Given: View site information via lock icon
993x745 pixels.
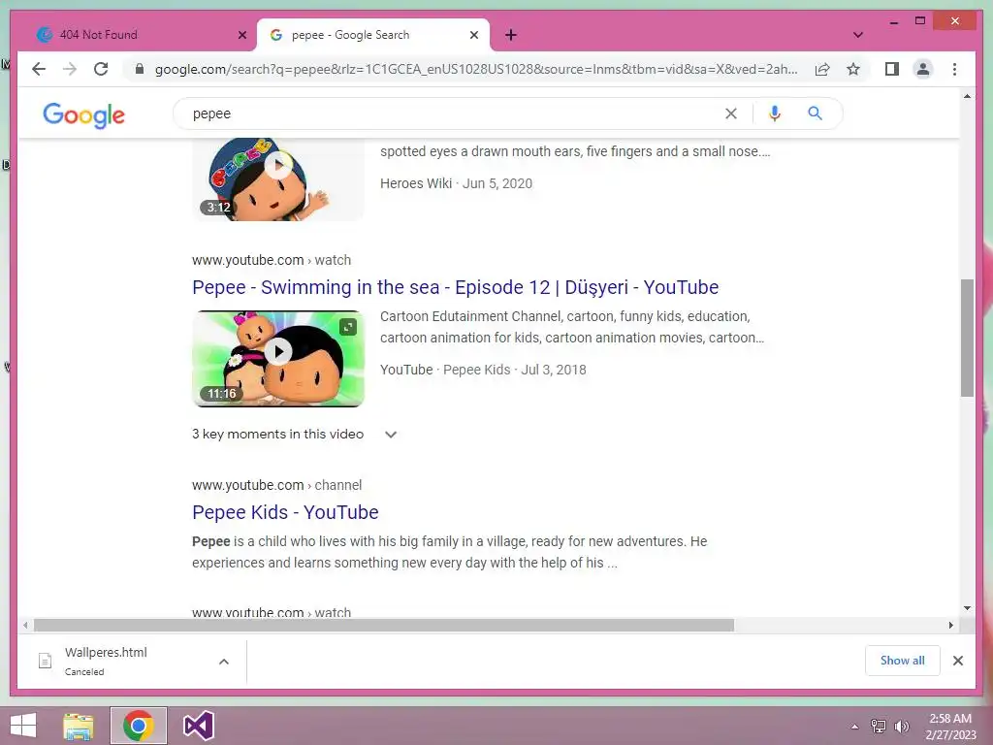Looking at the screenshot, I should [x=140, y=69].
